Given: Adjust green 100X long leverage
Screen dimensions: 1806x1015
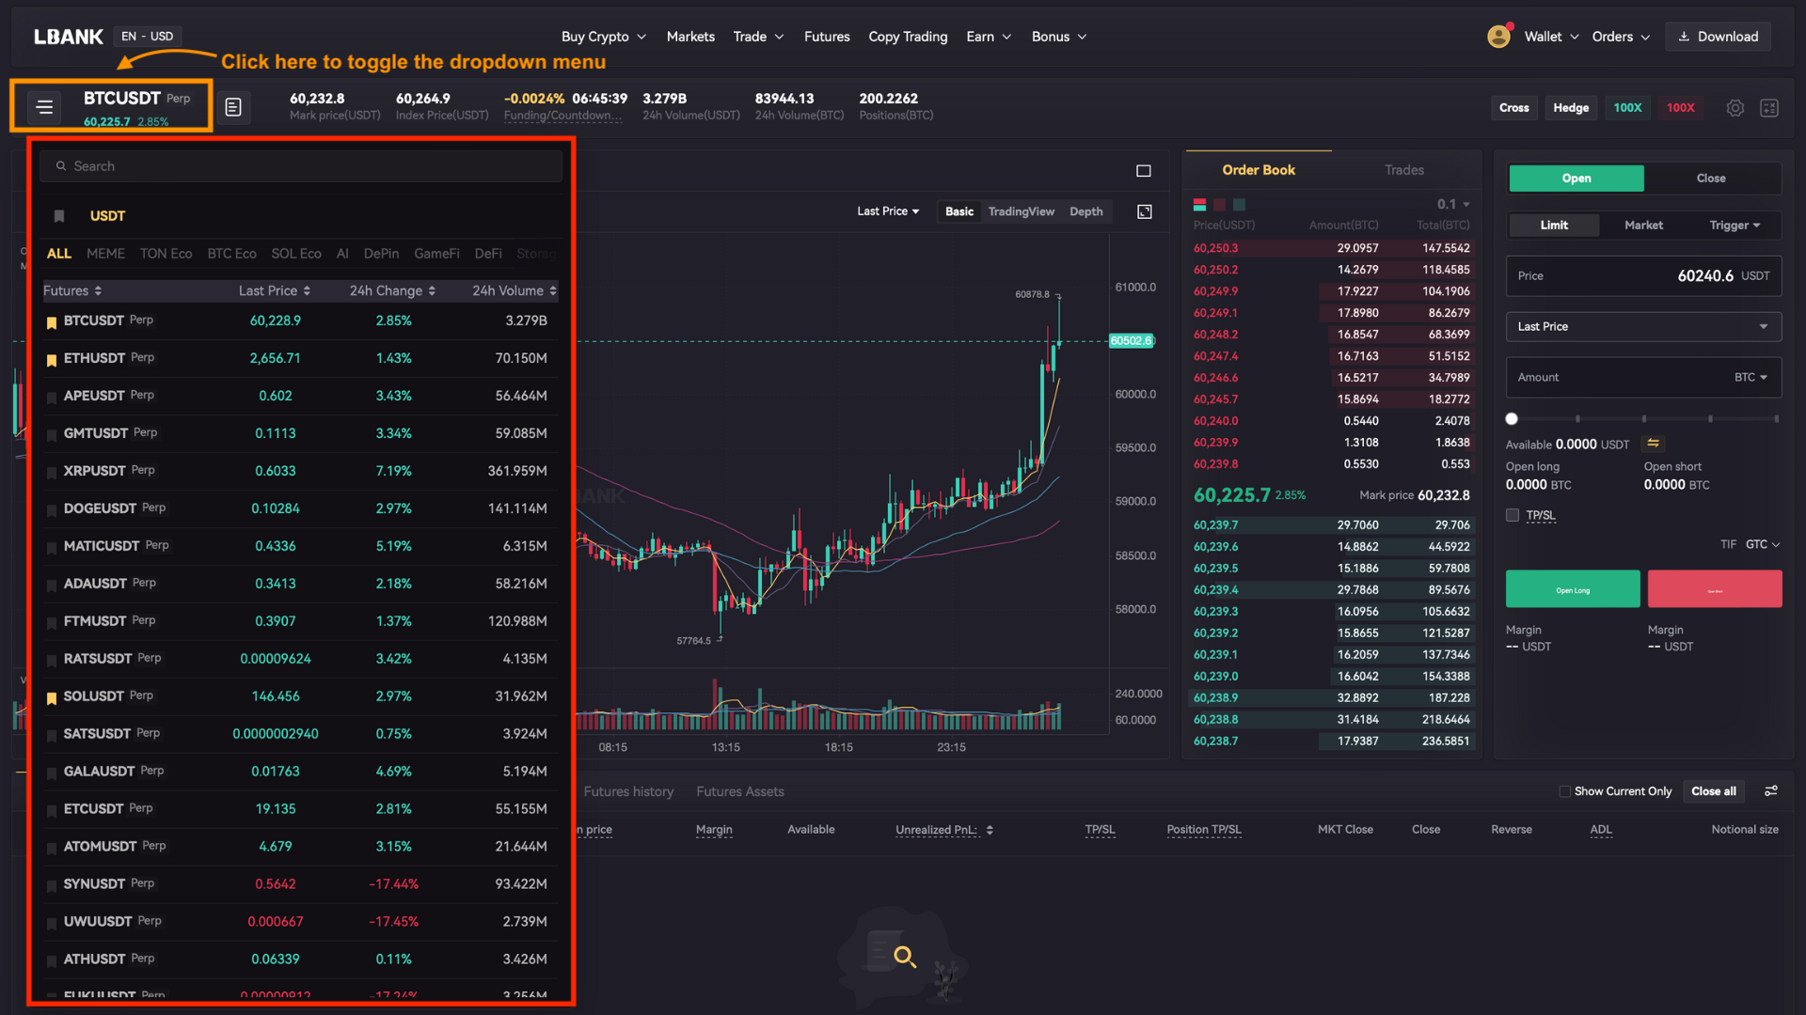Looking at the screenshot, I should point(1627,108).
